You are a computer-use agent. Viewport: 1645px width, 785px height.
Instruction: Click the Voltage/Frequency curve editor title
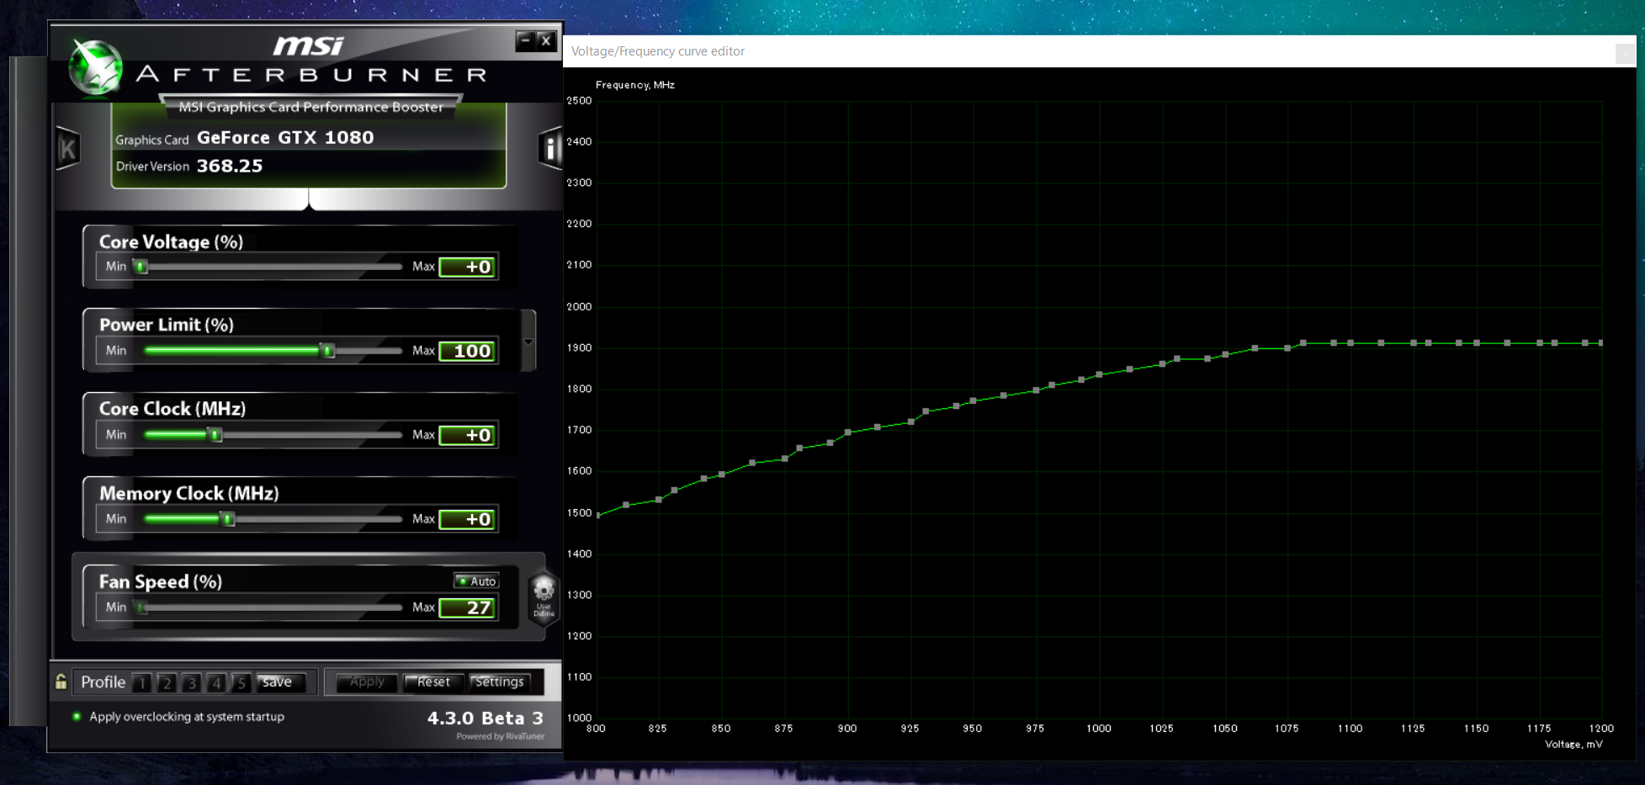pos(658,51)
